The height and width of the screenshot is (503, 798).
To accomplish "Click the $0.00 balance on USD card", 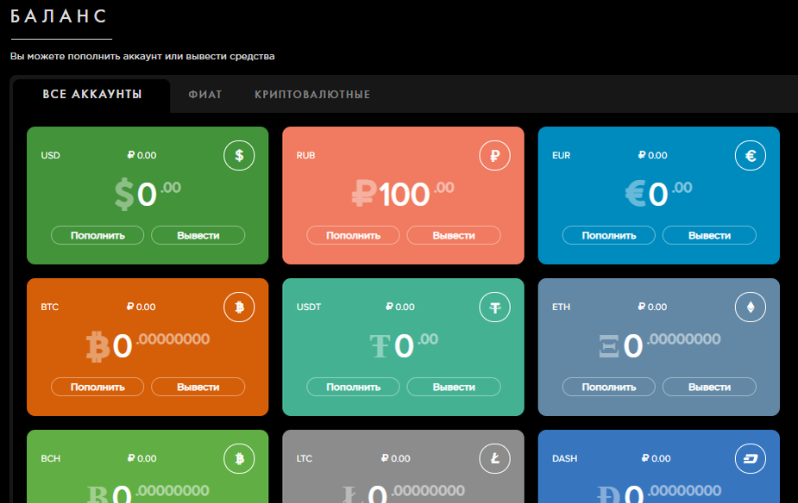I will 148,195.
